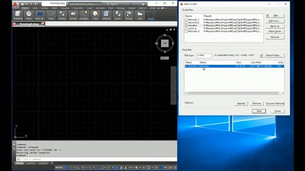Click the Move Down button
305x171 pixels.
click(275, 31)
